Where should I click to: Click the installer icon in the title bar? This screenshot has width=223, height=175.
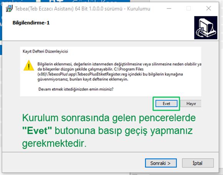pyautogui.click(x=9, y=8)
